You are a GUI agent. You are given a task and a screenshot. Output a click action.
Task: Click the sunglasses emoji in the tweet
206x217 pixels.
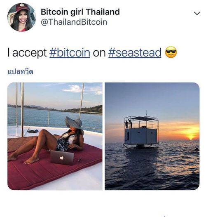(x=171, y=52)
